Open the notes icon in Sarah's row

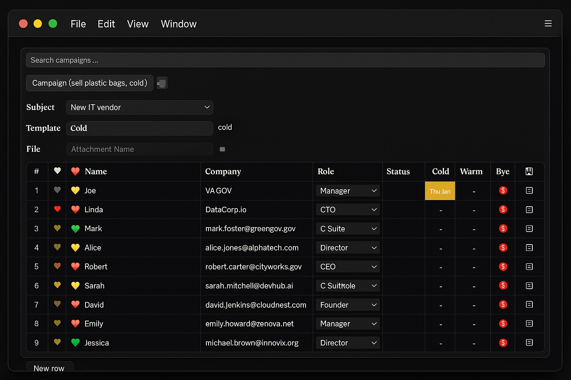click(529, 286)
